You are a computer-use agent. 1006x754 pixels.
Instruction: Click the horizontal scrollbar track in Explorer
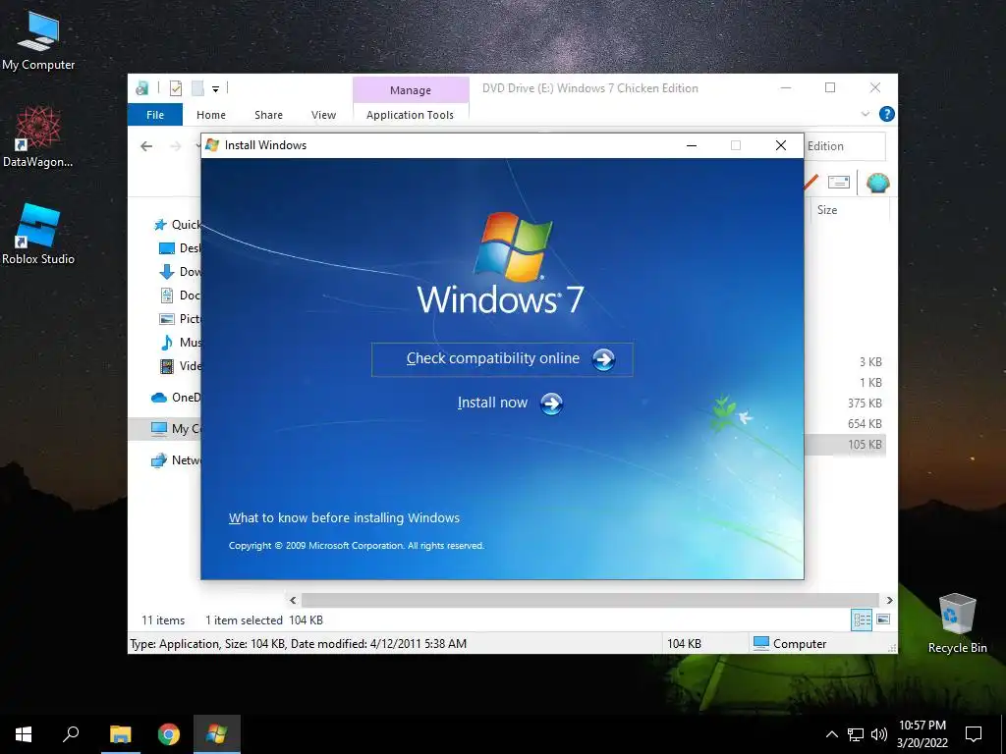coord(590,600)
